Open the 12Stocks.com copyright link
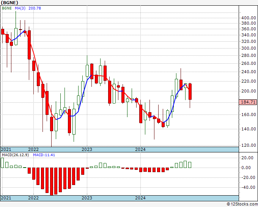The image size is (258, 207). pyautogui.click(x=242, y=204)
